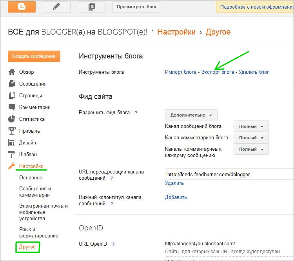
Task: Click the Комментарии speech bubble icon
Action: click(x=12, y=107)
